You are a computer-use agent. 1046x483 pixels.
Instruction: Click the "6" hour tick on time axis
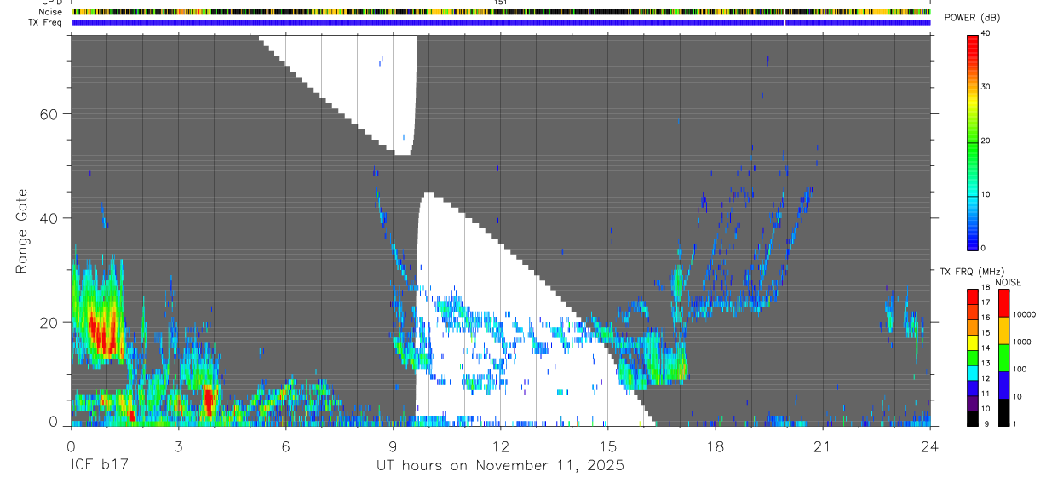coord(285,446)
